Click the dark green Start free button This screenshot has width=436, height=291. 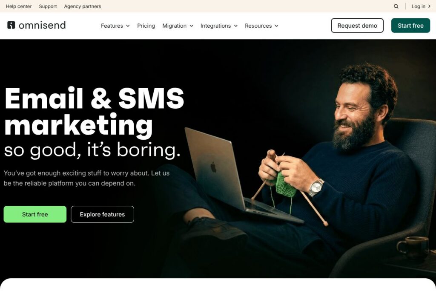(x=411, y=26)
